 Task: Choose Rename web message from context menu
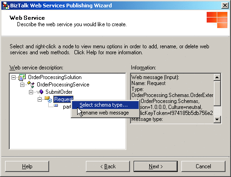click(105, 113)
